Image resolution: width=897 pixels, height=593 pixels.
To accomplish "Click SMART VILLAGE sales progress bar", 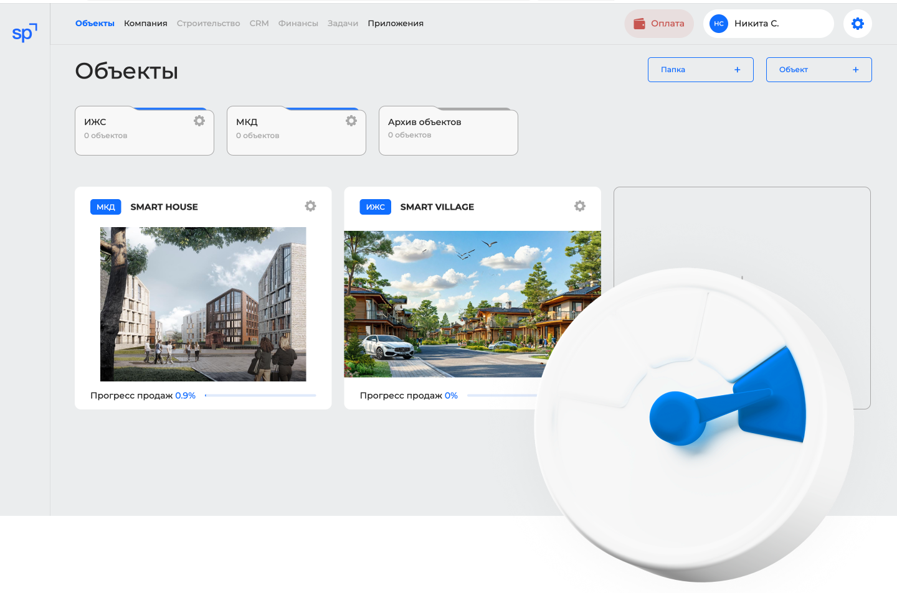I will pyautogui.click(x=502, y=395).
